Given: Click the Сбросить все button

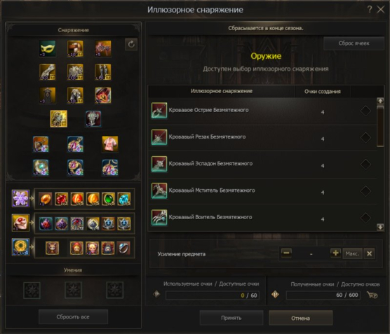Looking at the screenshot, I should 73,317.
